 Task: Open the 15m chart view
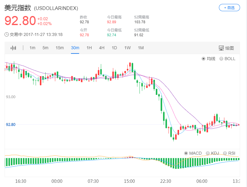click(x=59, y=48)
